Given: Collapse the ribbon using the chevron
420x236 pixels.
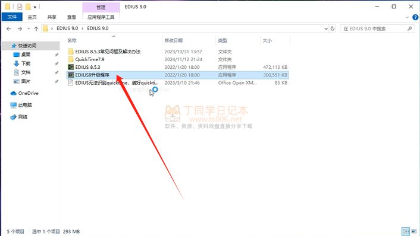Looking at the screenshot, I should point(407,17).
